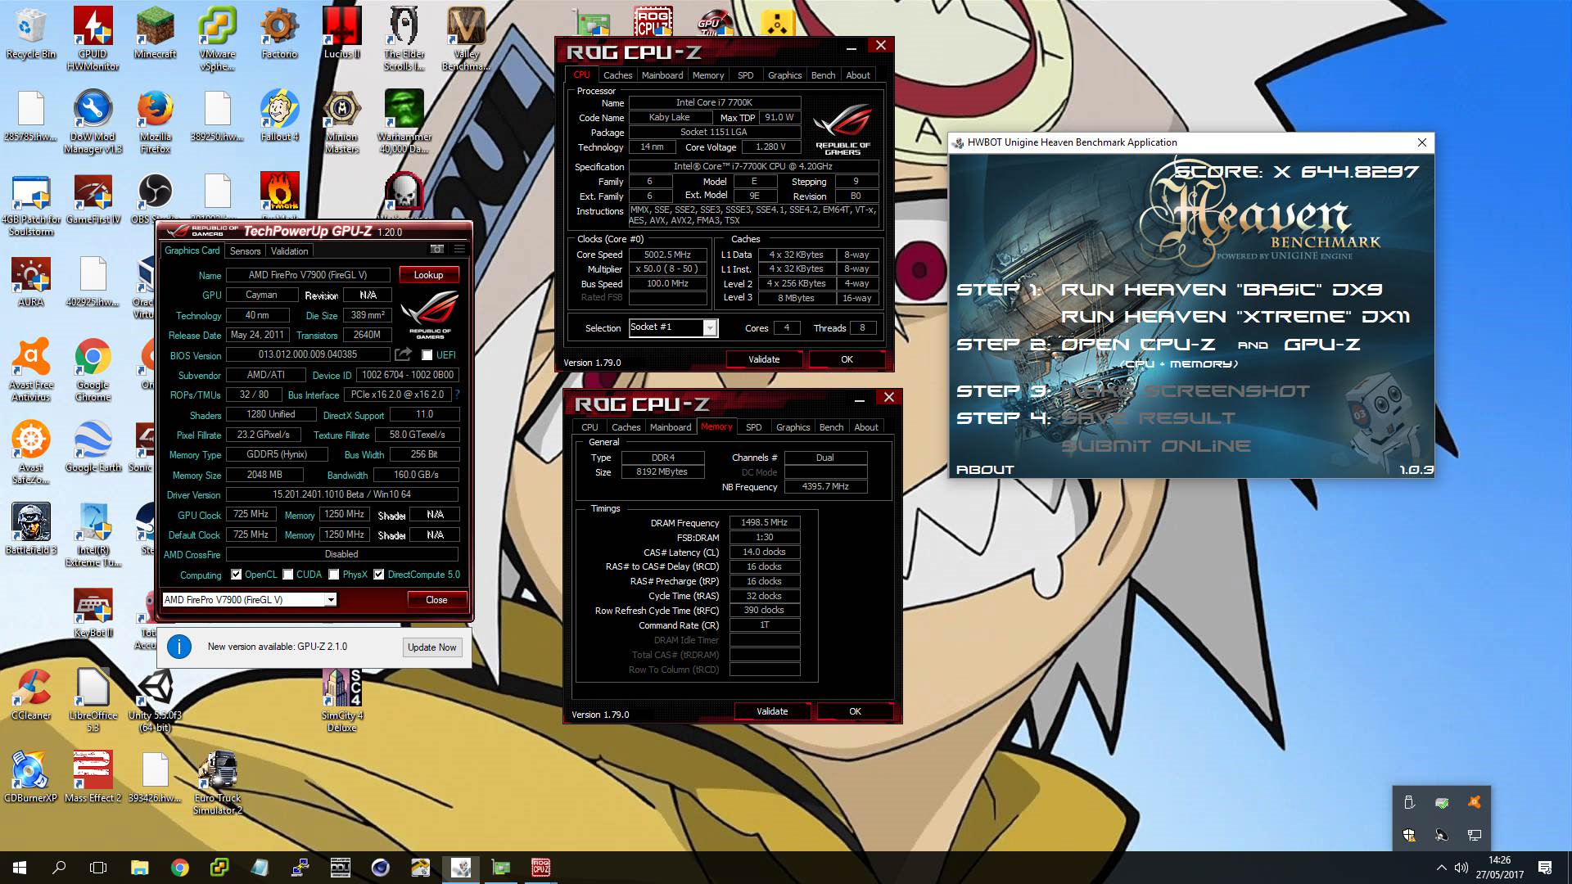Click Validate in top CPU-Z window

764,359
